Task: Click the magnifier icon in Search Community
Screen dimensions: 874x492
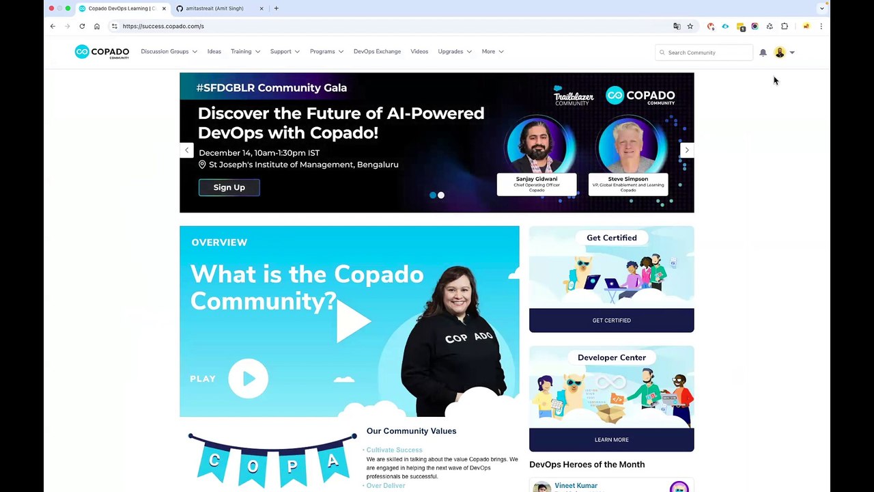Action: pos(662,53)
